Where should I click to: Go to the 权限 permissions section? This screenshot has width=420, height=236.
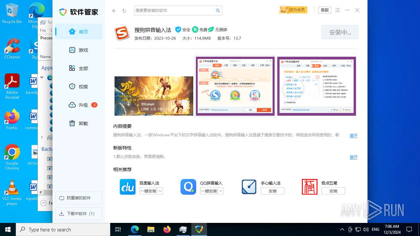[79, 87]
